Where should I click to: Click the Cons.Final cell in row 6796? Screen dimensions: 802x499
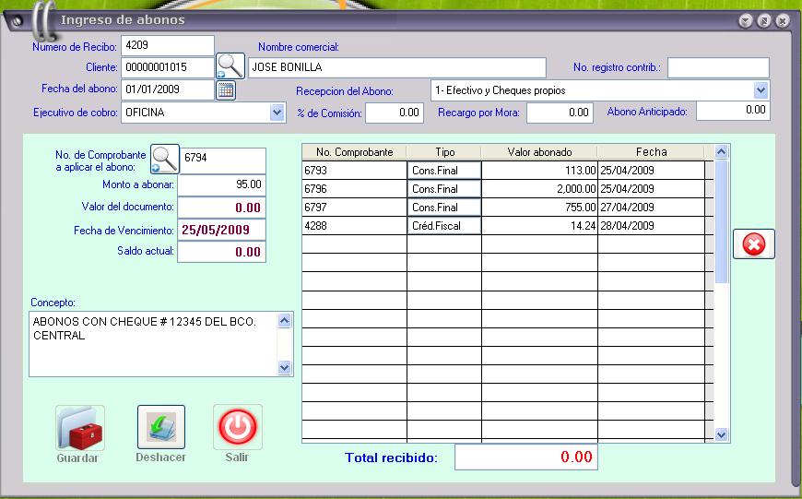(x=444, y=189)
